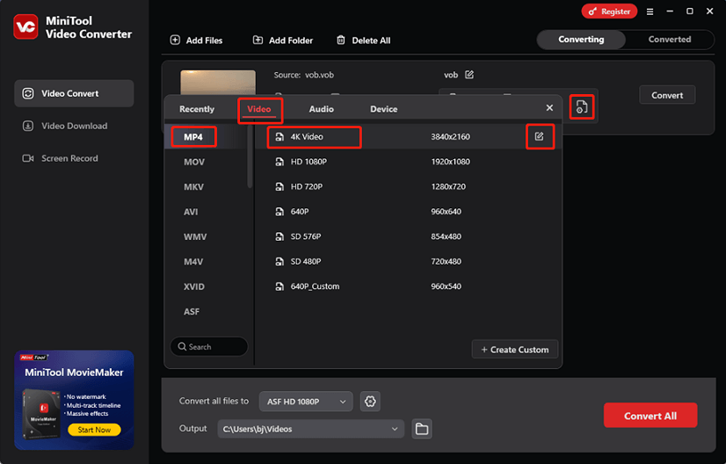Open the hamburger menu icon

[650, 11]
